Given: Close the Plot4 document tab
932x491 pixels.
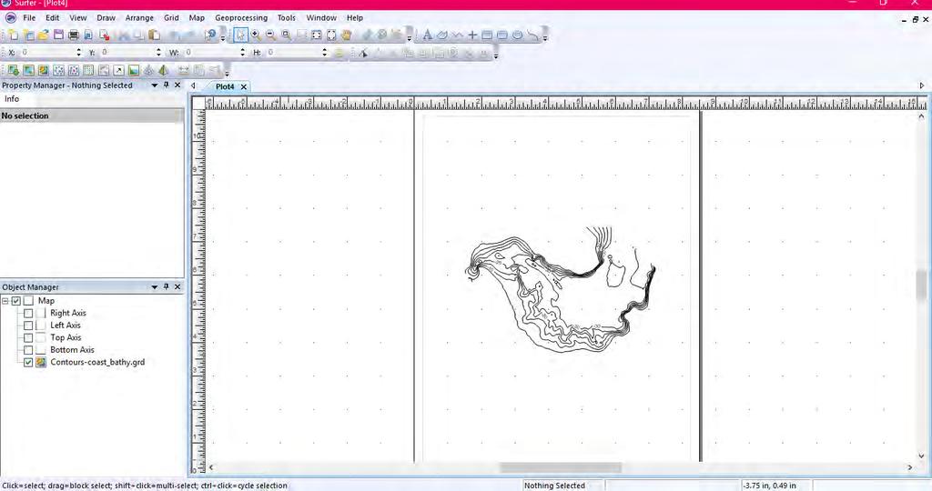Looking at the screenshot, I should click(x=244, y=86).
